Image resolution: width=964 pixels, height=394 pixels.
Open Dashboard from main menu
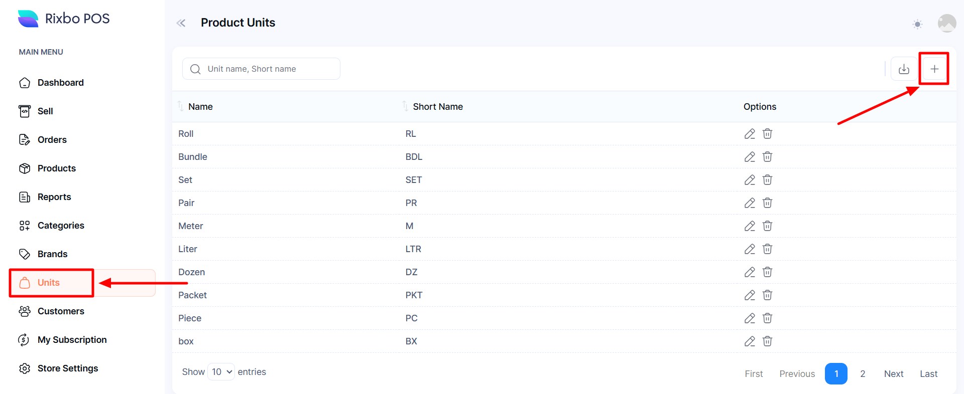coord(60,83)
